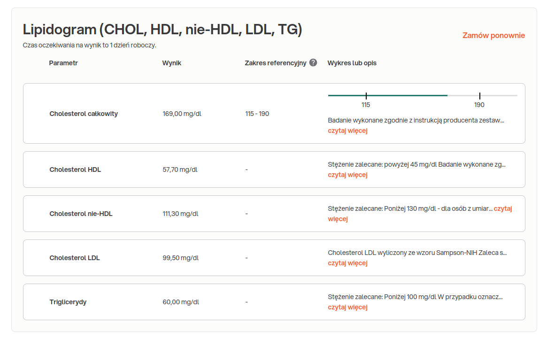The height and width of the screenshot is (339, 547).
Task: Open czytaj więcej in Triglicerydy row
Action: click(347, 307)
